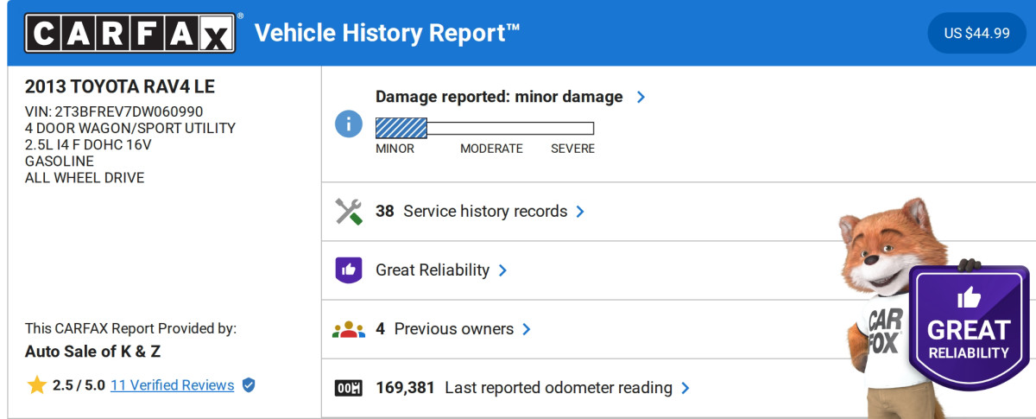Expand the Service history records chevron

580,212
